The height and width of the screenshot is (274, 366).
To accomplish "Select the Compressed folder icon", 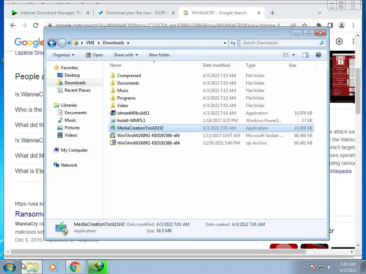I will (113, 76).
